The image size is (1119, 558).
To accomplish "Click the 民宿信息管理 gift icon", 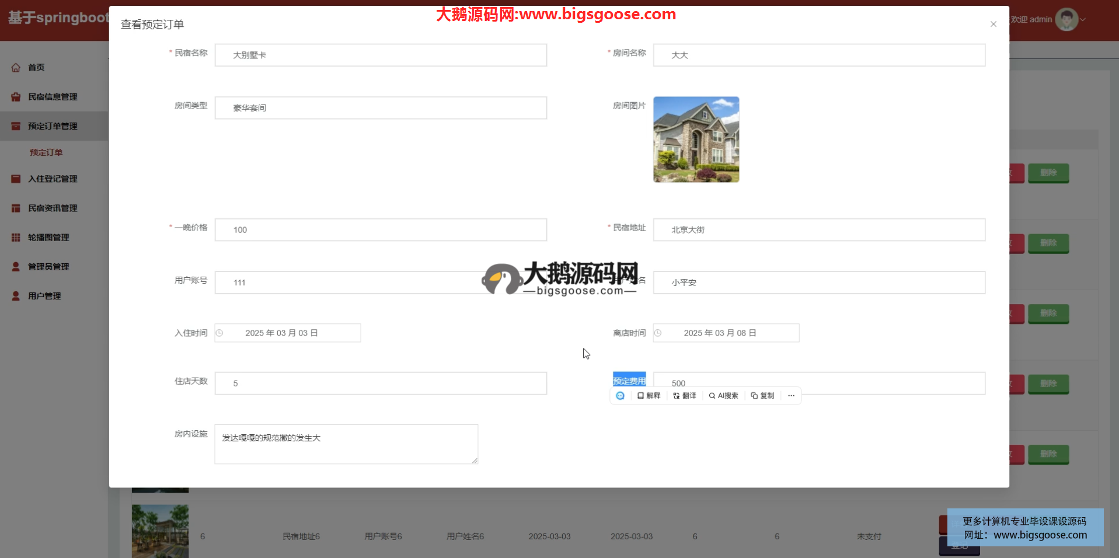I will pyautogui.click(x=16, y=97).
